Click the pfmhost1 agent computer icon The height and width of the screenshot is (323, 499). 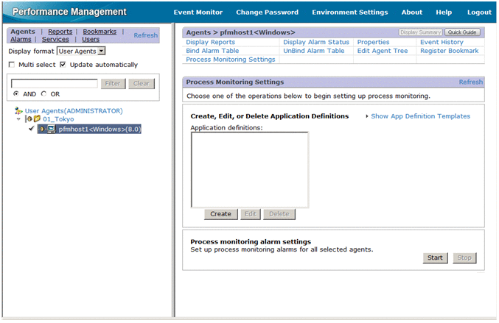(50, 129)
